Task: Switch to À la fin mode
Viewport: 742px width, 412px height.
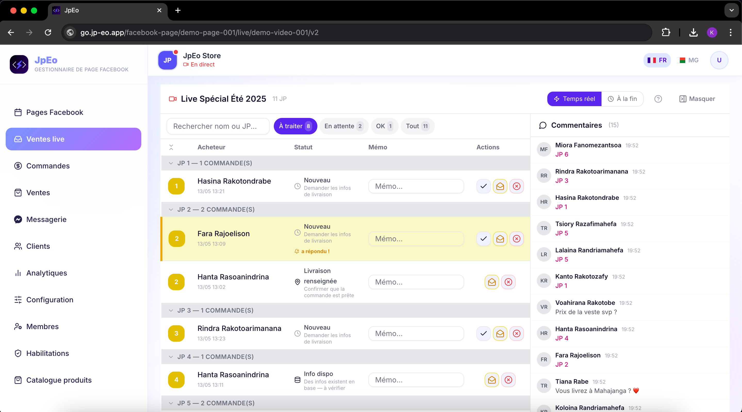Action: 622,99
